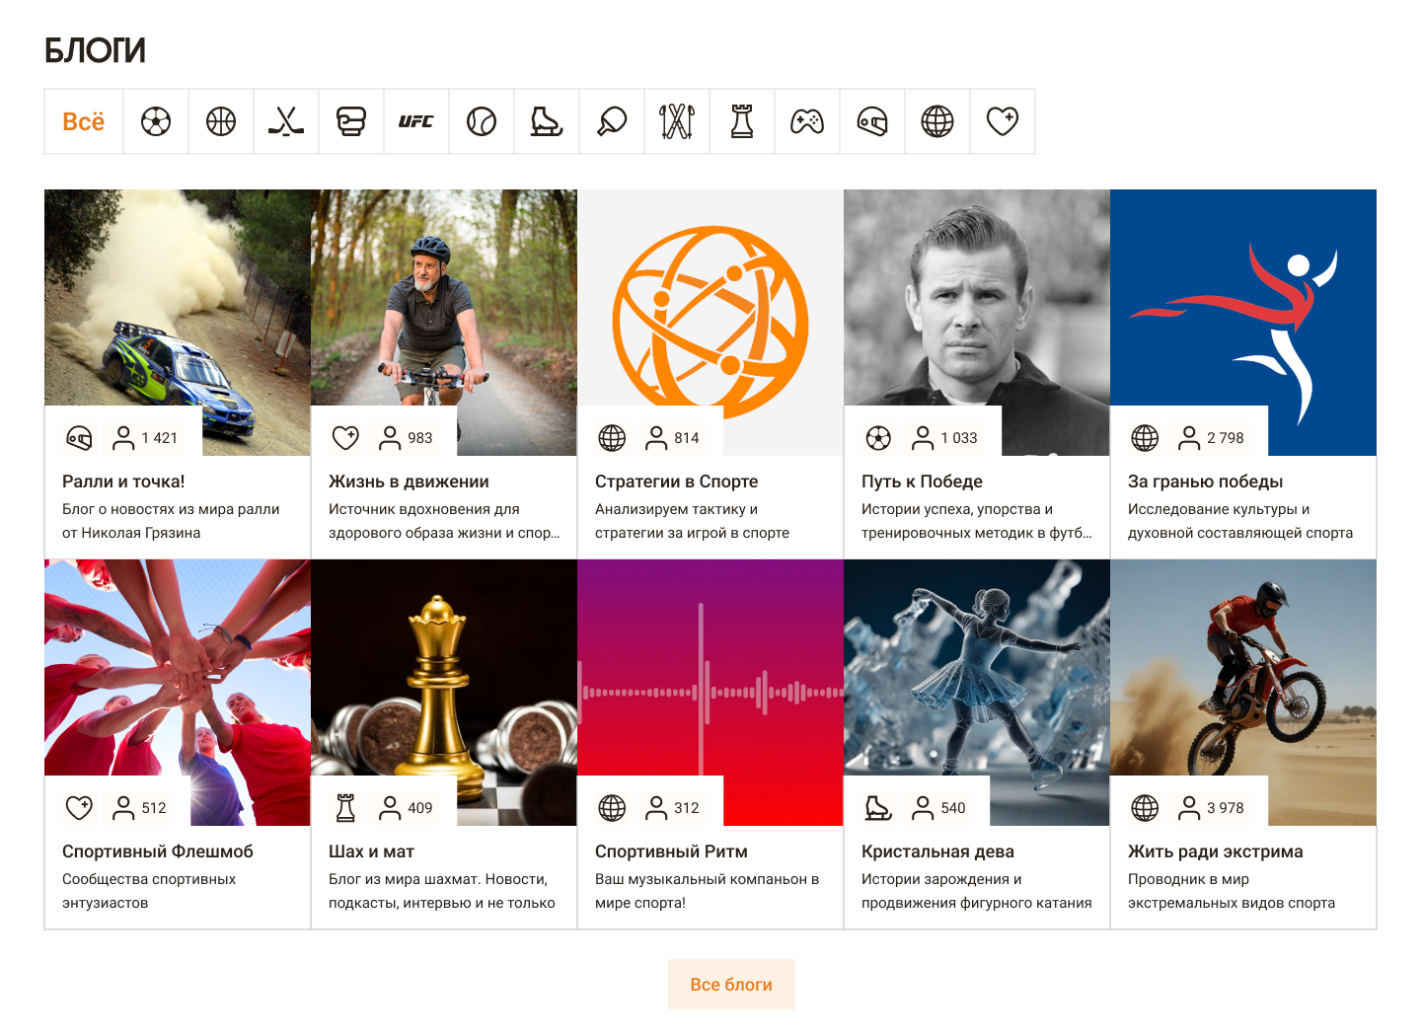Click globe icon on «Спортивный Ритм» card
This screenshot has width=1421, height=1036.
pos(612,808)
